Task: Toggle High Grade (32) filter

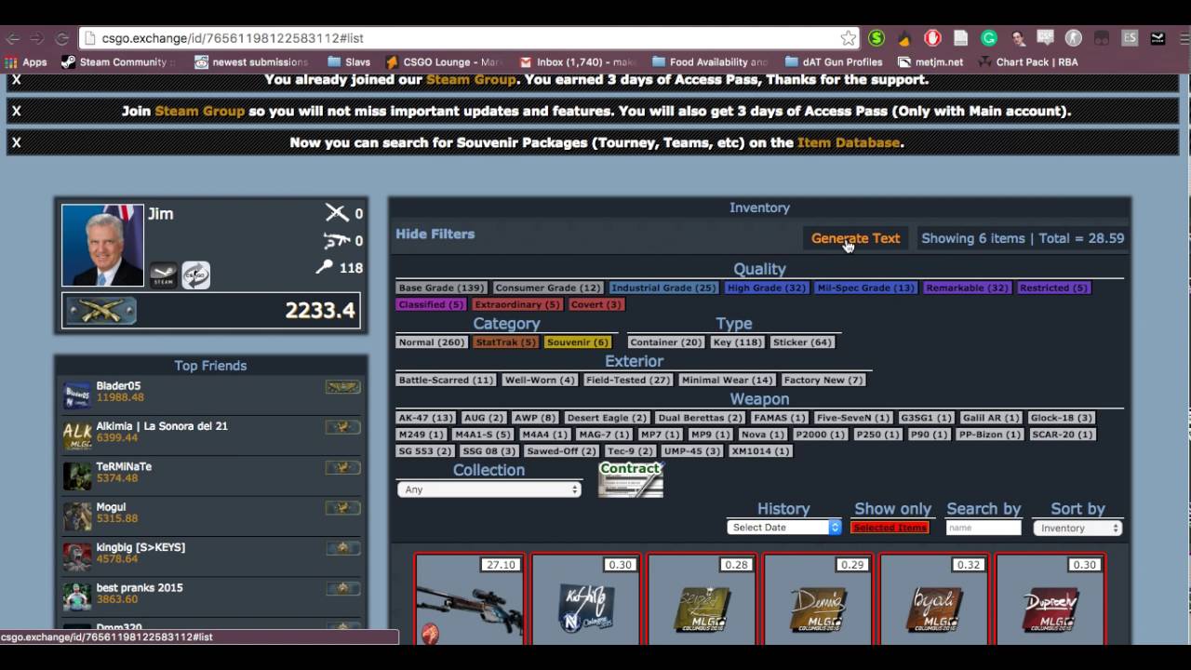Action: [x=766, y=288]
